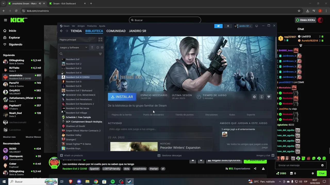Click the Steam announcements megaphone icon

218,26
